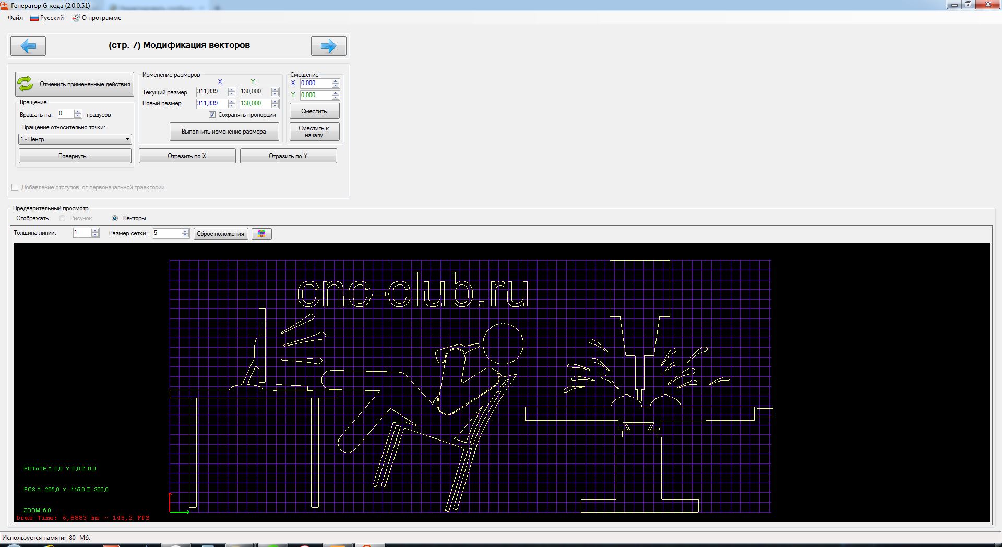This screenshot has height=547, width=1002.
Task: Click the Сместить к началу button
Action: click(x=314, y=132)
